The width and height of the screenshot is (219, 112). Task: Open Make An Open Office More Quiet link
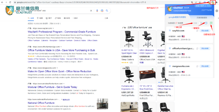tap(59, 71)
